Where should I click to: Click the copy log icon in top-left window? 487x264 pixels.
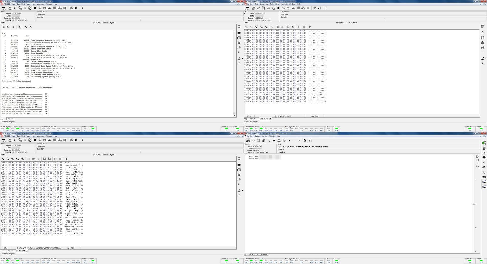20,27
